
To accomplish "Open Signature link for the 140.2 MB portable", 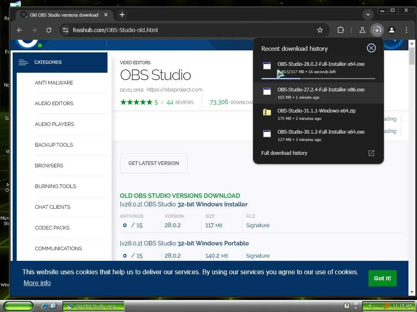I will pyautogui.click(x=258, y=256).
